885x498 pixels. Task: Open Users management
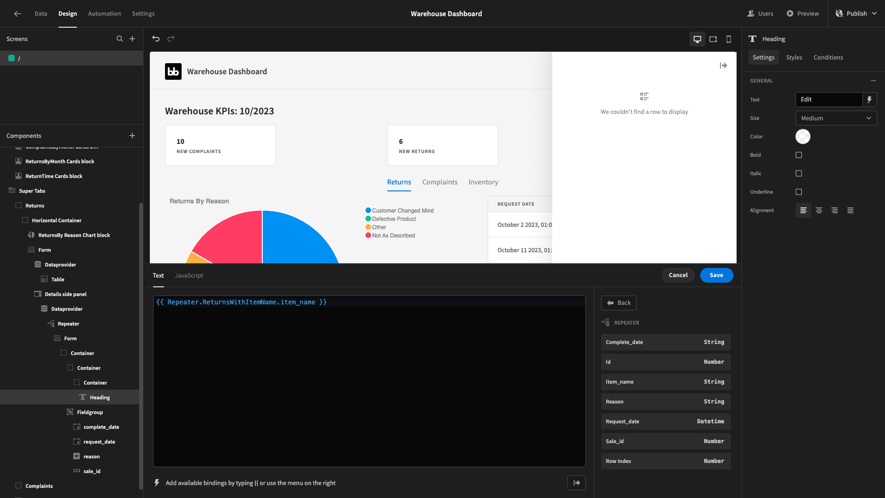[x=760, y=14]
